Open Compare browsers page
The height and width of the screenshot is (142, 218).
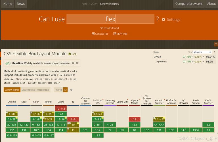189,4
